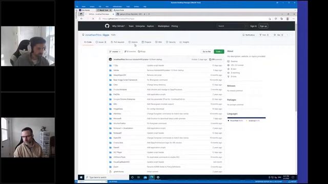This screenshot has width=328, height=184.
Task: Switch to the Pull requests tab
Action: click(117, 42)
